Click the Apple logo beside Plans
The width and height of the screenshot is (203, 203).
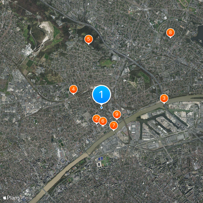[5, 197]
